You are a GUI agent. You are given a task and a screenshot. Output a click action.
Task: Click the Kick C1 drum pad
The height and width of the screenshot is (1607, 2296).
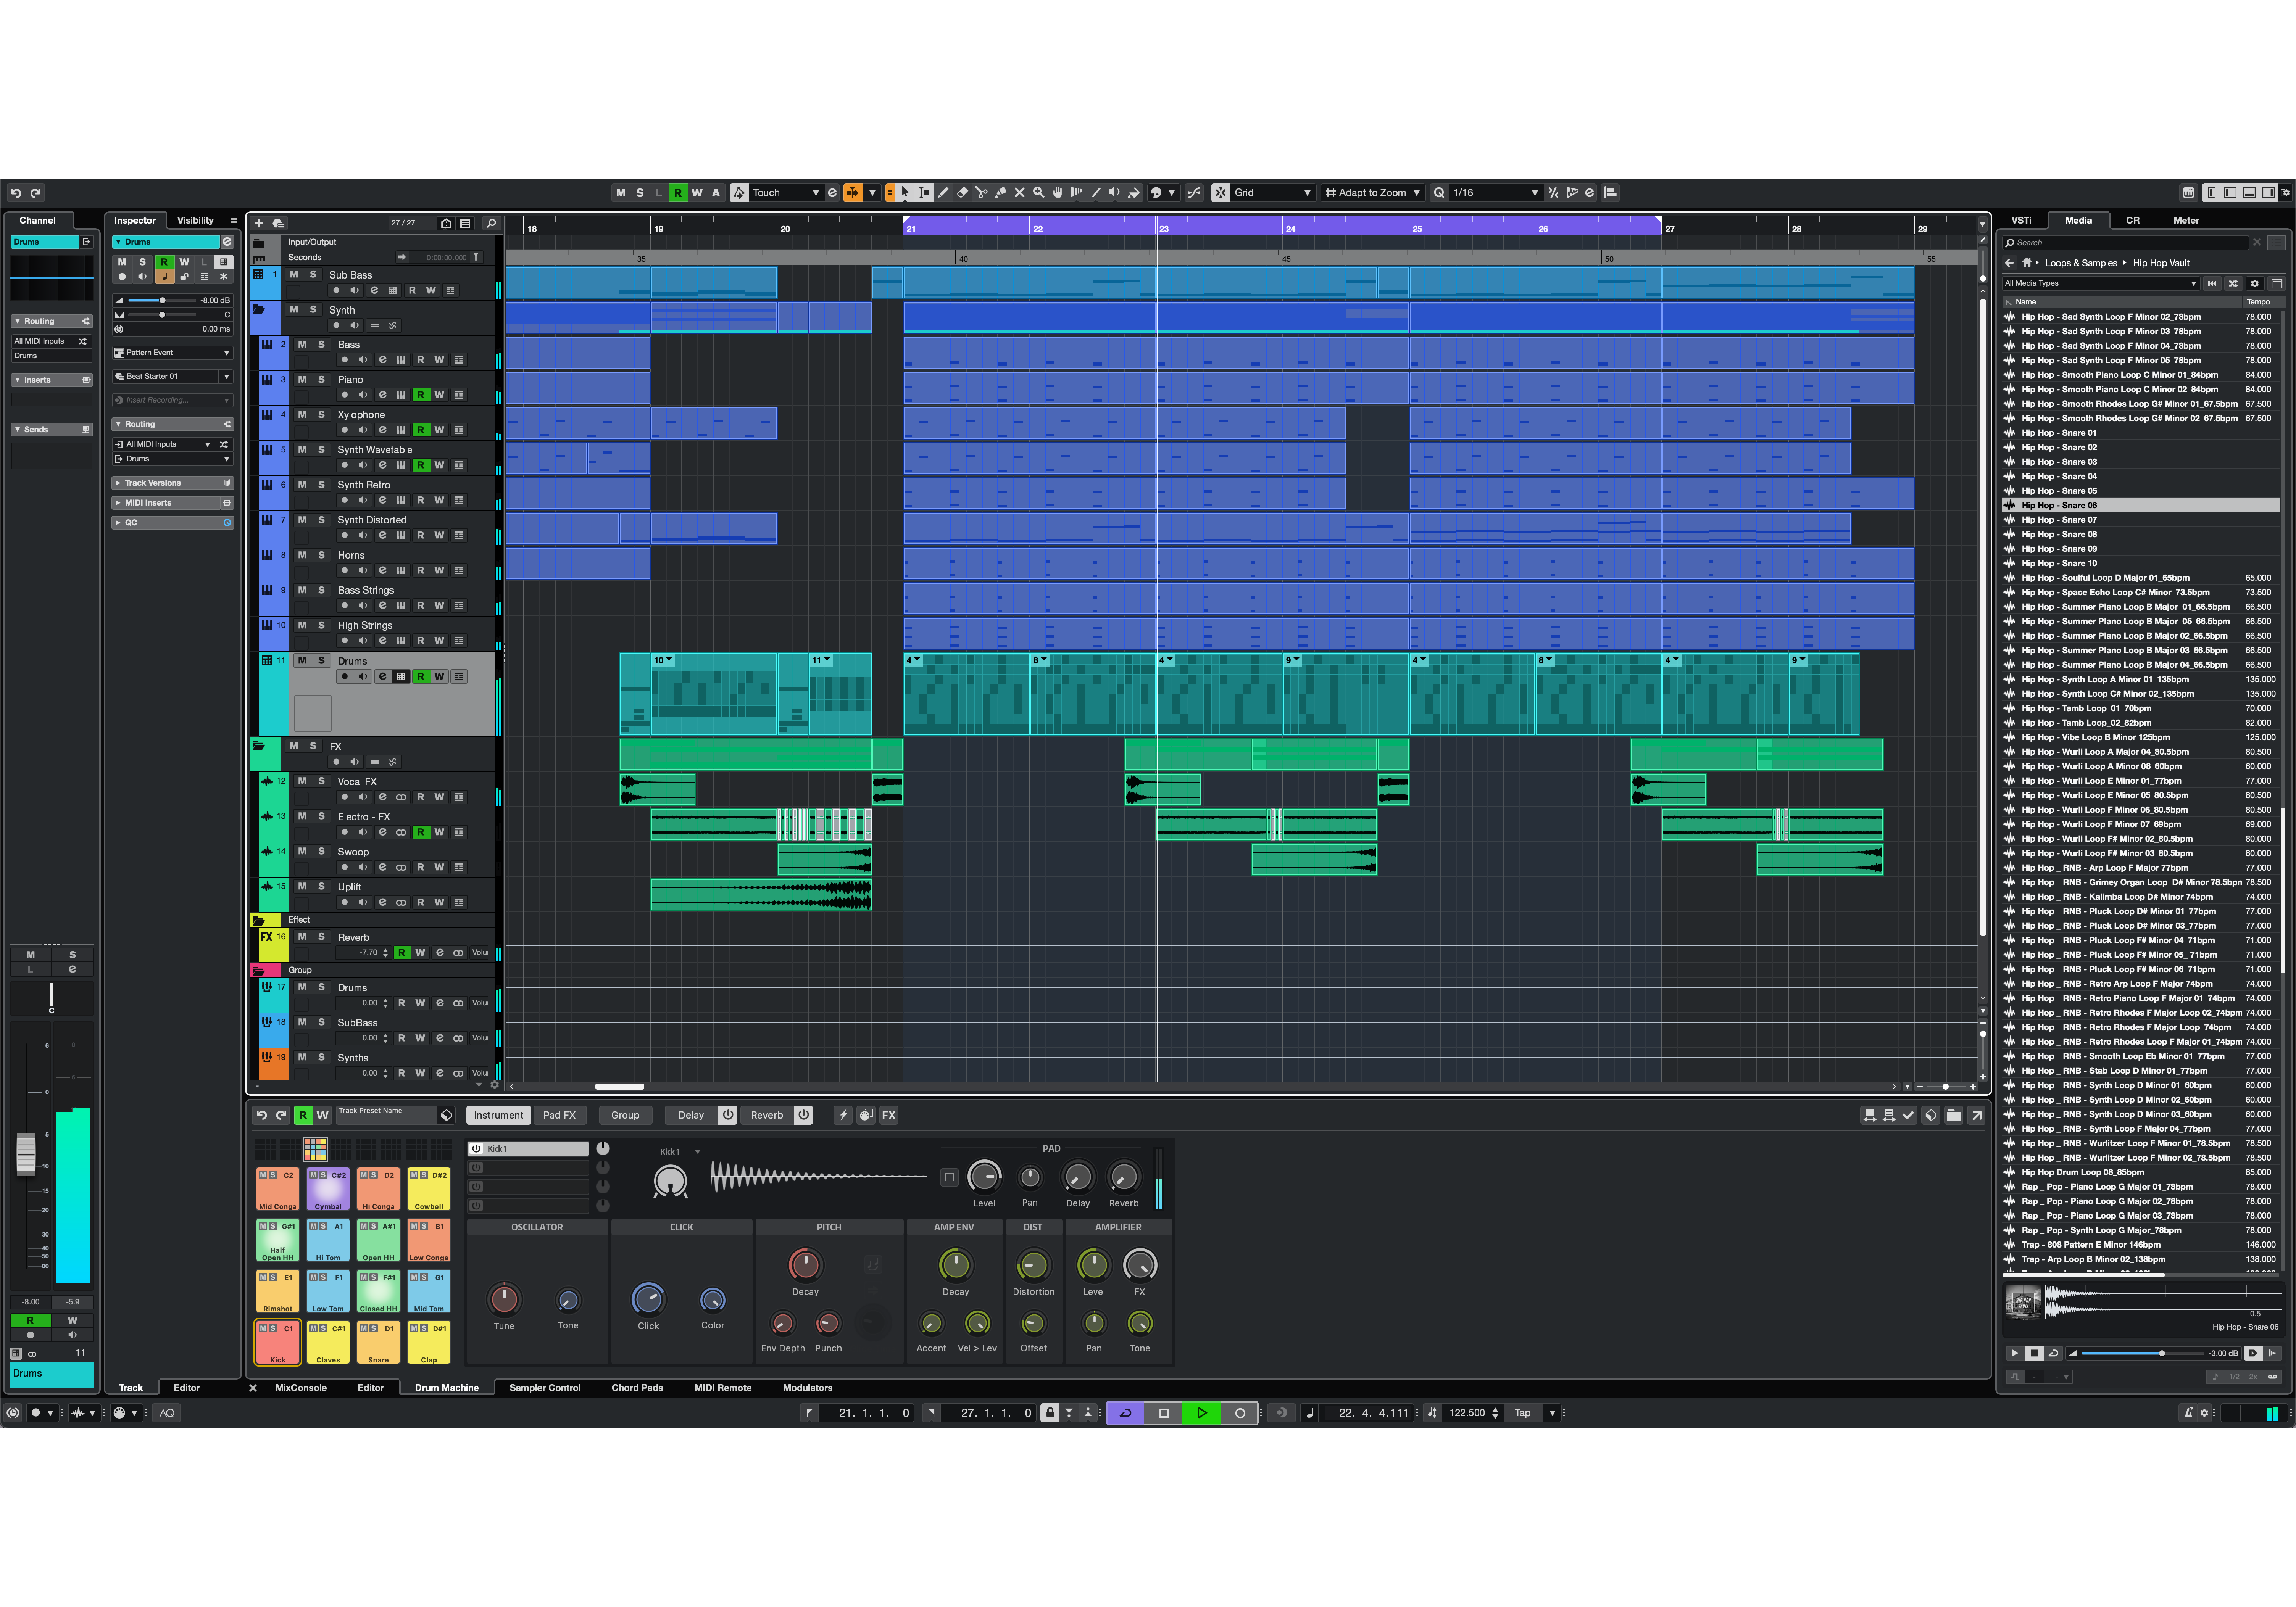(x=277, y=1342)
